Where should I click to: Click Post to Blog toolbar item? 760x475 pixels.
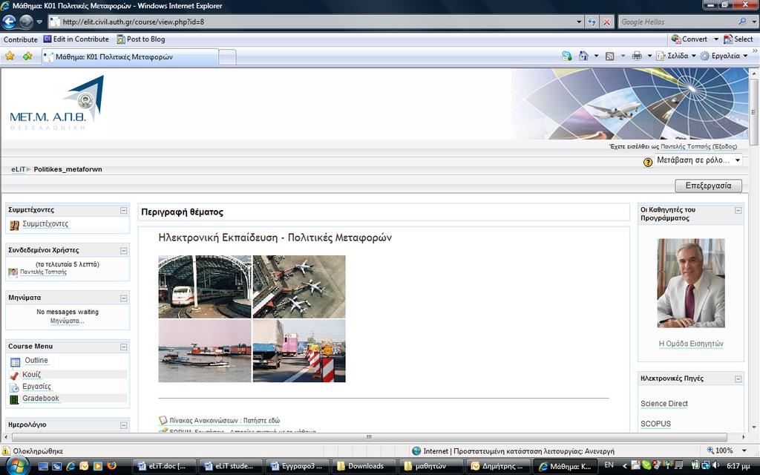(141, 39)
